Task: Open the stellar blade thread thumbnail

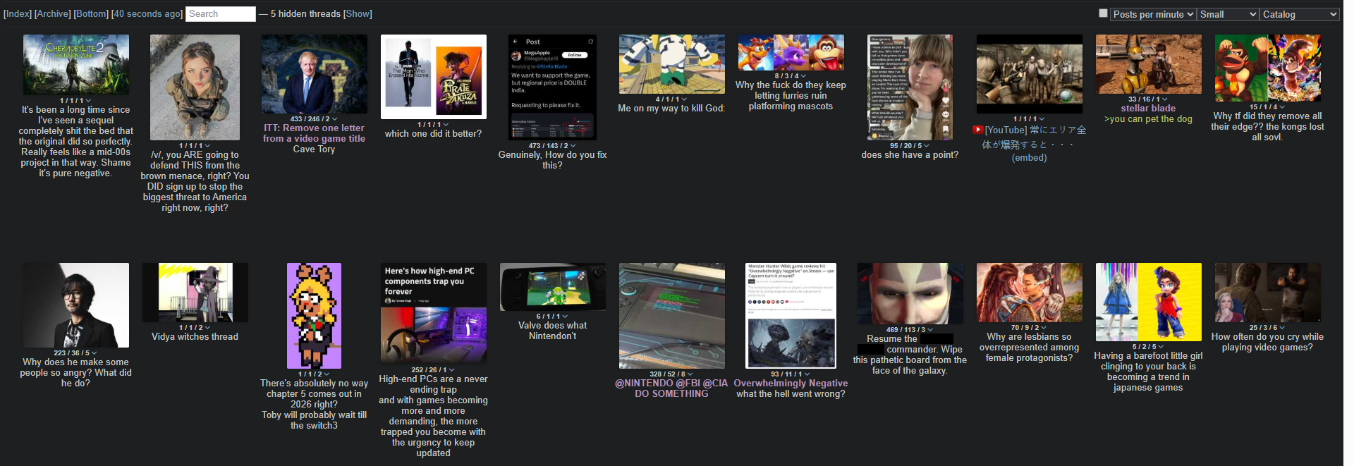Action: coord(1148,64)
